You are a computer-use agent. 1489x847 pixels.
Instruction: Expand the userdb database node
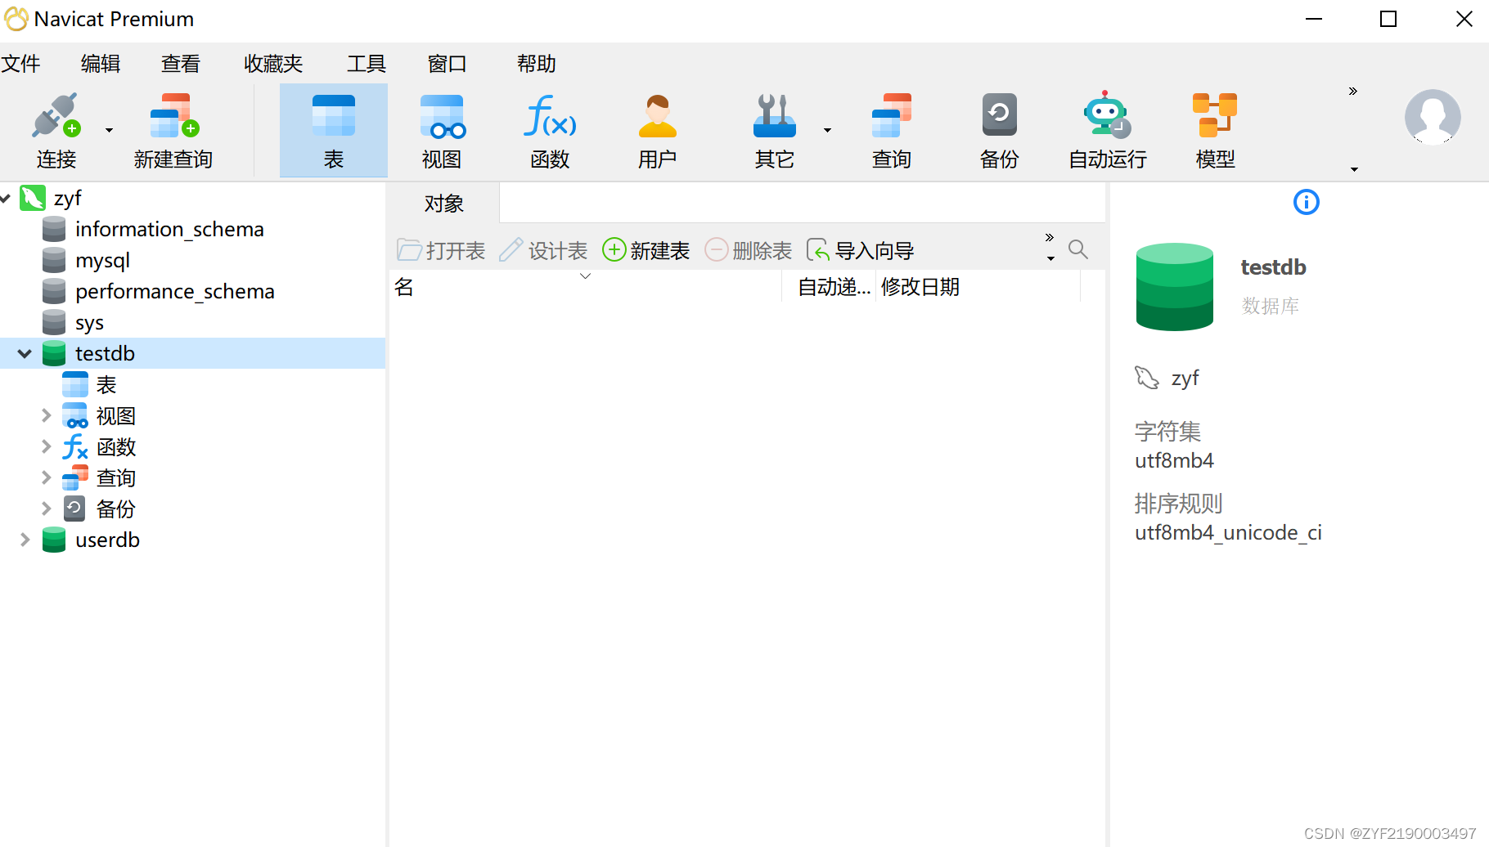tap(25, 540)
